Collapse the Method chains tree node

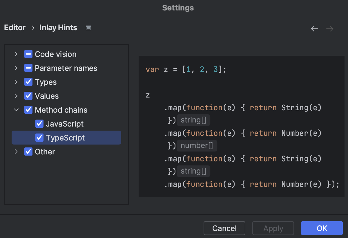pos(16,110)
